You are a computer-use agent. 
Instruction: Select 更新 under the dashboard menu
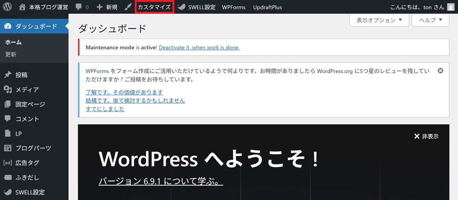tap(11, 54)
